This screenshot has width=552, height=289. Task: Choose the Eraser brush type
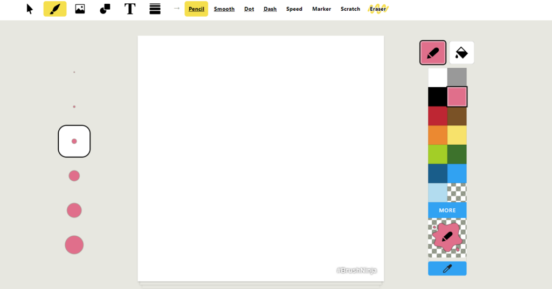tap(378, 9)
